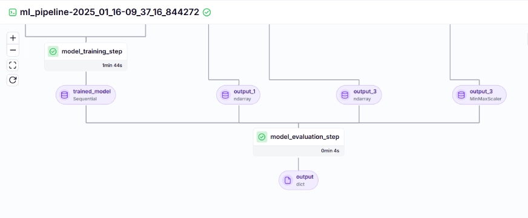
Task: Click the 0min 4s duration
Action: 330,150
